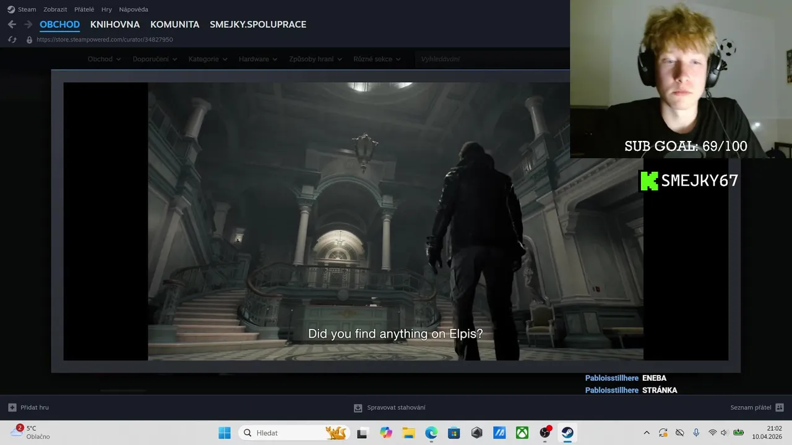Click the SMEJKY67 overlay label
Screen dimensions: 792x445
point(689,180)
